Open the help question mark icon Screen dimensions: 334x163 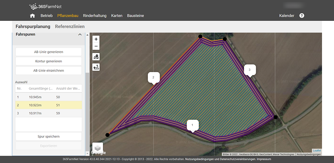(302, 15)
